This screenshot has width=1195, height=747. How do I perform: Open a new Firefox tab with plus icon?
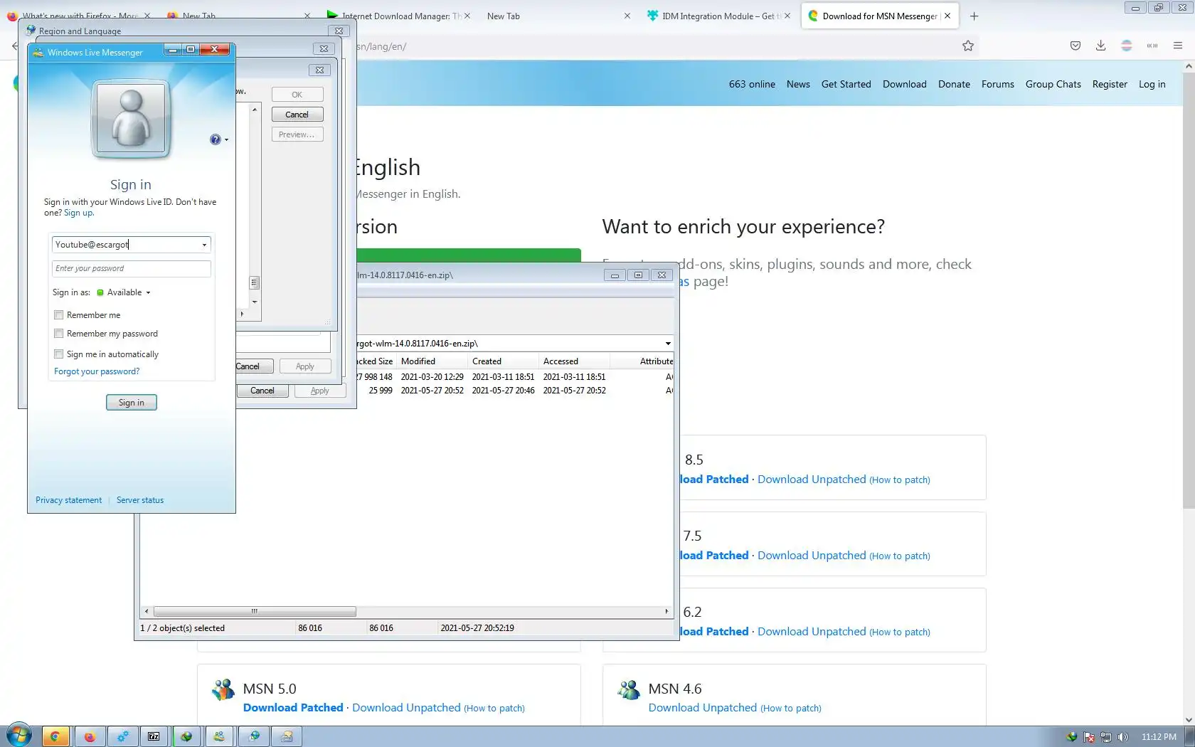[974, 16]
